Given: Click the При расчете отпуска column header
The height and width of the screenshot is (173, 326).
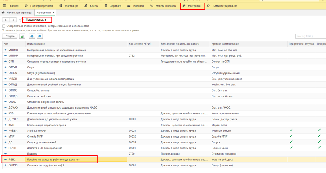Looking at the screenshot, I should click(301, 44).
